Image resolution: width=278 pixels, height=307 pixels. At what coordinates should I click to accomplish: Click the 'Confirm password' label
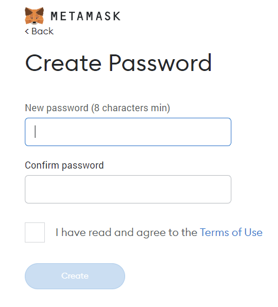[x=64, y=165]
